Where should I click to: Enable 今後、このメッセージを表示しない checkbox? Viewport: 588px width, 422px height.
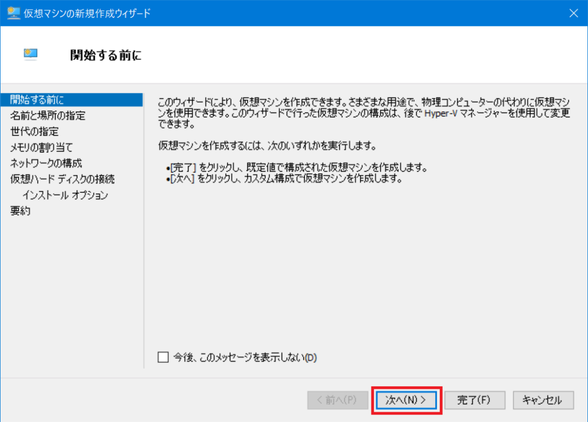point(163,357)
